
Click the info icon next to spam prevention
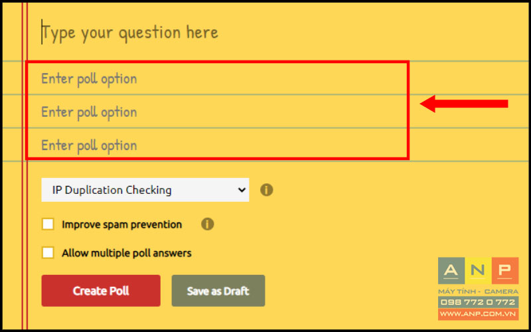[x=208, y=224]
